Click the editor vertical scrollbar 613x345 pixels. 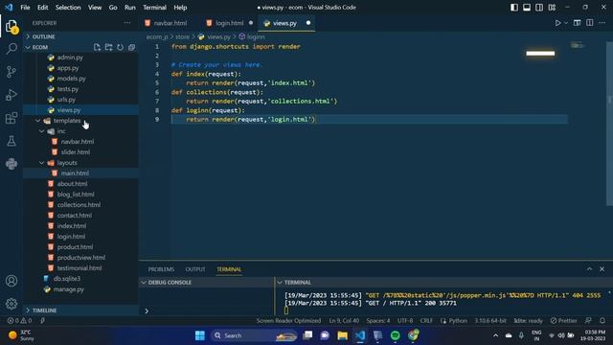pos(609,124)
